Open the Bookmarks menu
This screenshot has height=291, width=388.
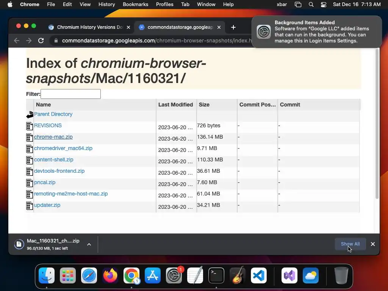click(135, 5)
